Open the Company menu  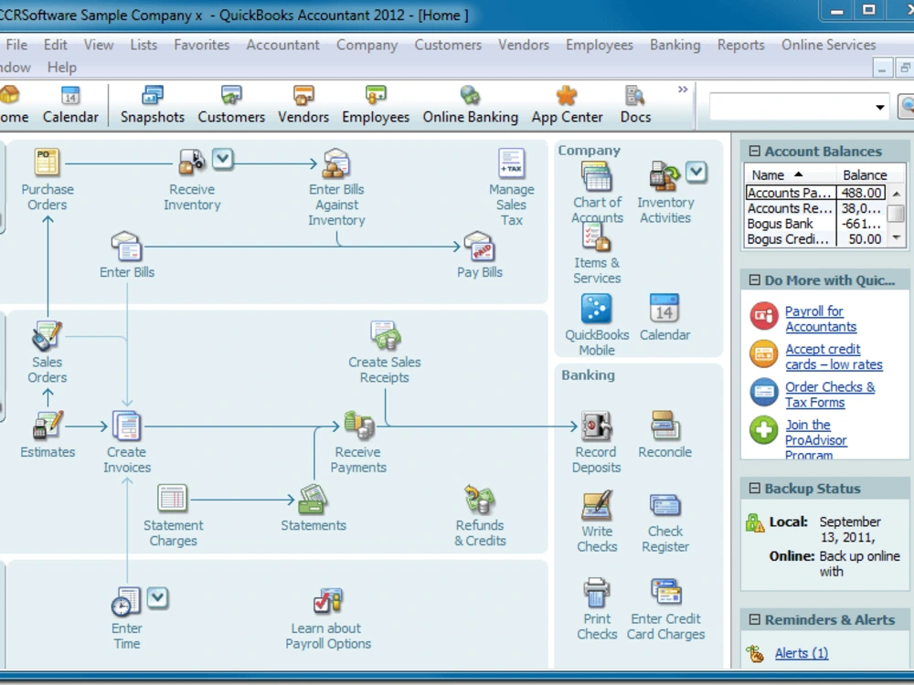point(367,45)
